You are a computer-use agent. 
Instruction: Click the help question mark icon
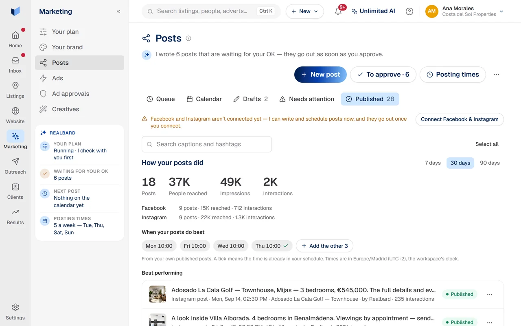coord(409,11)
